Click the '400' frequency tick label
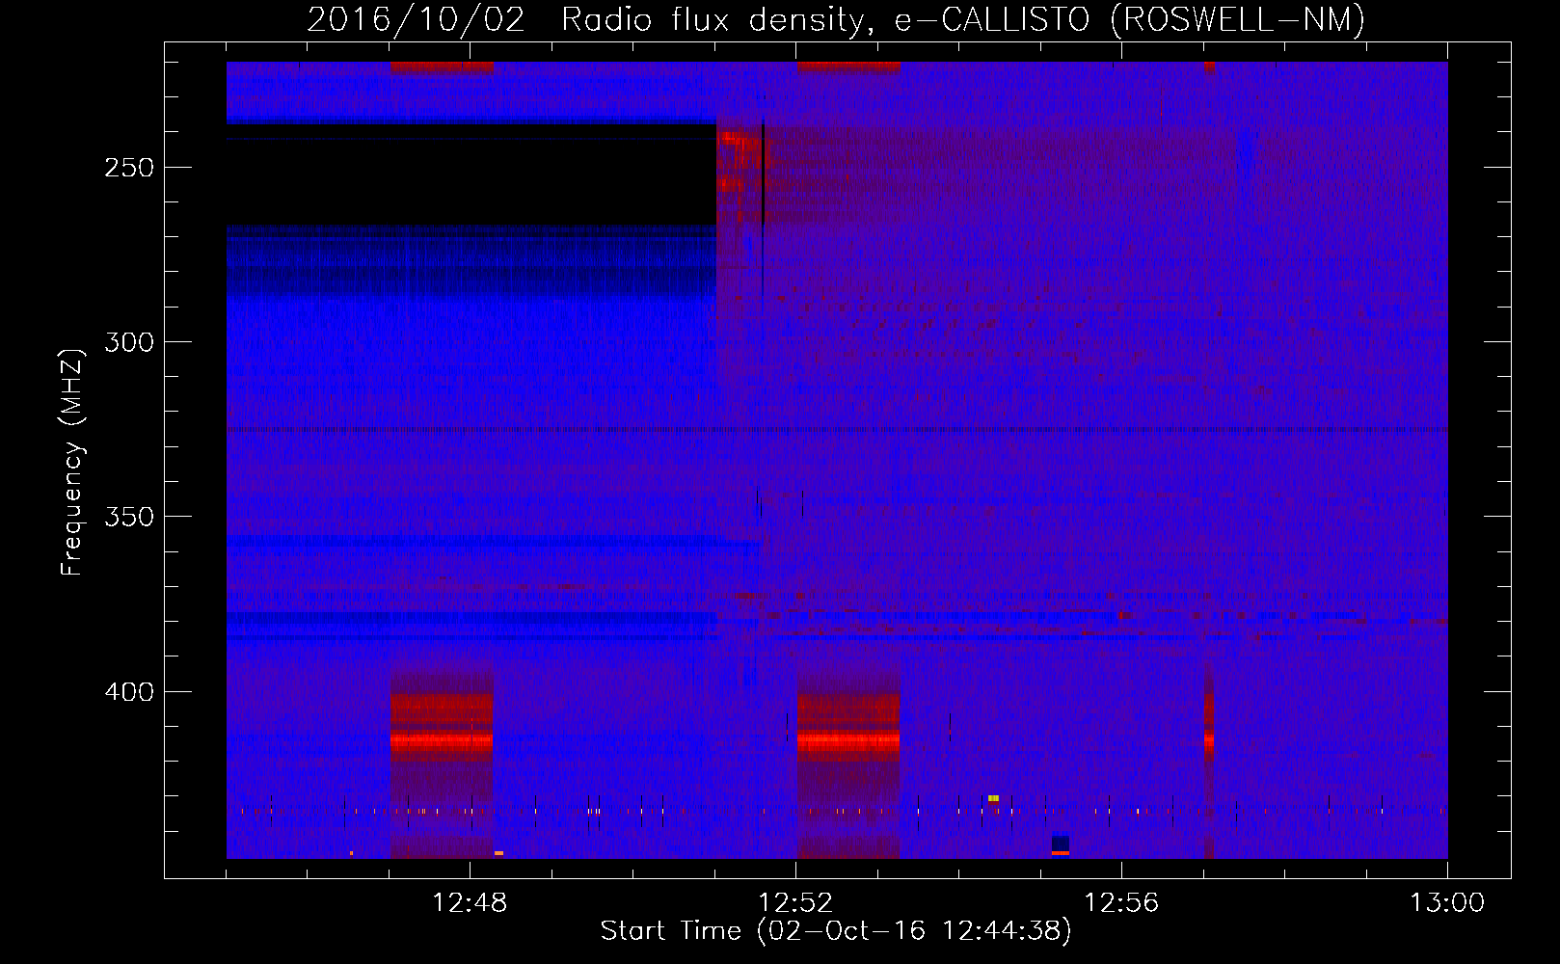The height and width of the screenshot is (964, 1560). pyautogui.click(x=129, y=692)
